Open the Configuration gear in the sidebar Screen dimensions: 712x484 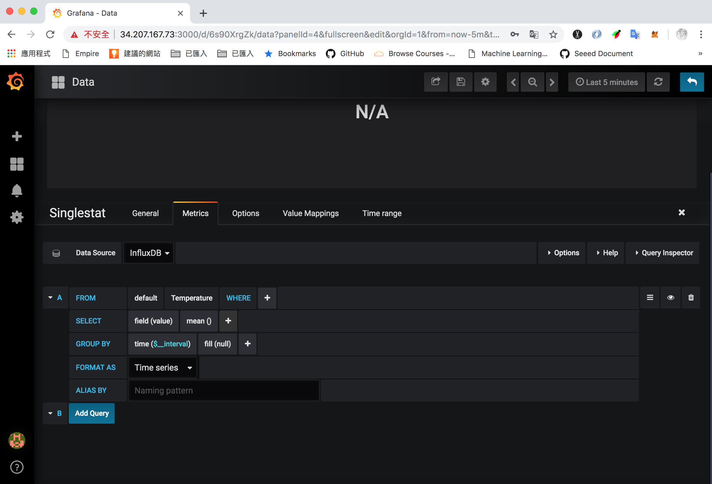tap(17, 217)
